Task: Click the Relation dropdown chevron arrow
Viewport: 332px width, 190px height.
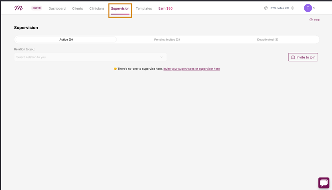Action: coord(161,57)
